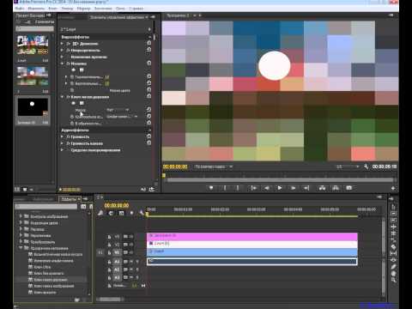Collapse the open Keying folder in Effects
This screenshot has width=412, height=309.
point(21,248)
